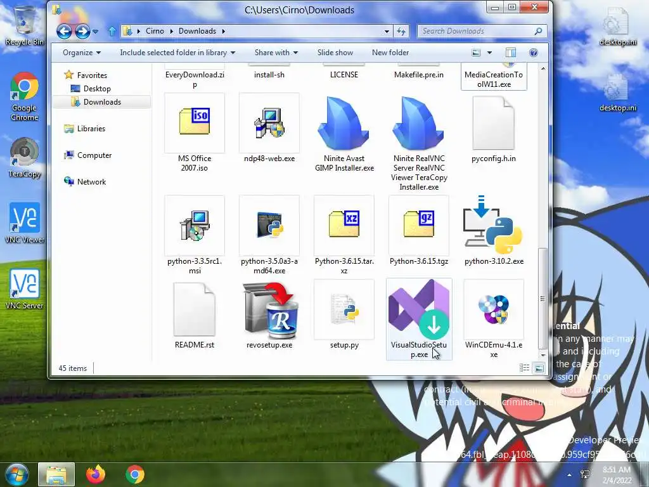Image resolution: width=649 pixels, height=487 pixels.
Task: Open the change view options arrow
Action: tap(489, 53)
